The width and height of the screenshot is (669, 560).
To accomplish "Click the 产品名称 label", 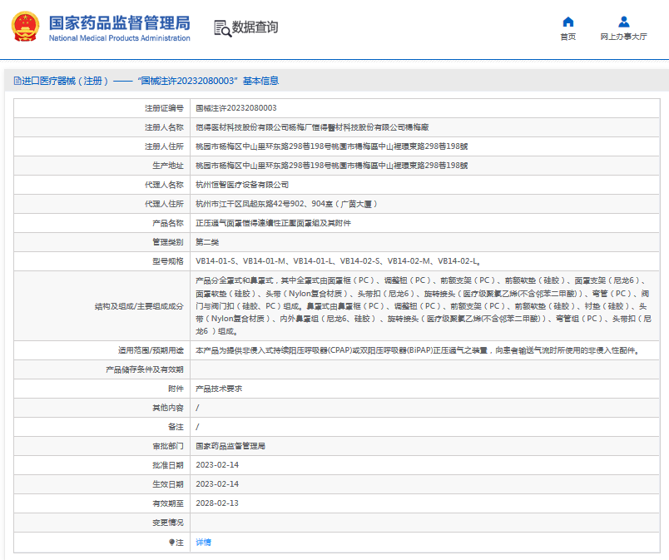I will click(168, 224).
